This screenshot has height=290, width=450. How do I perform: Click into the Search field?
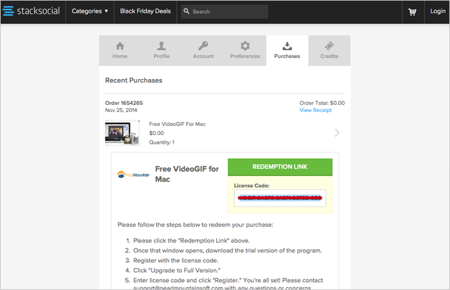pyautogui.click(x=225, y=12)
